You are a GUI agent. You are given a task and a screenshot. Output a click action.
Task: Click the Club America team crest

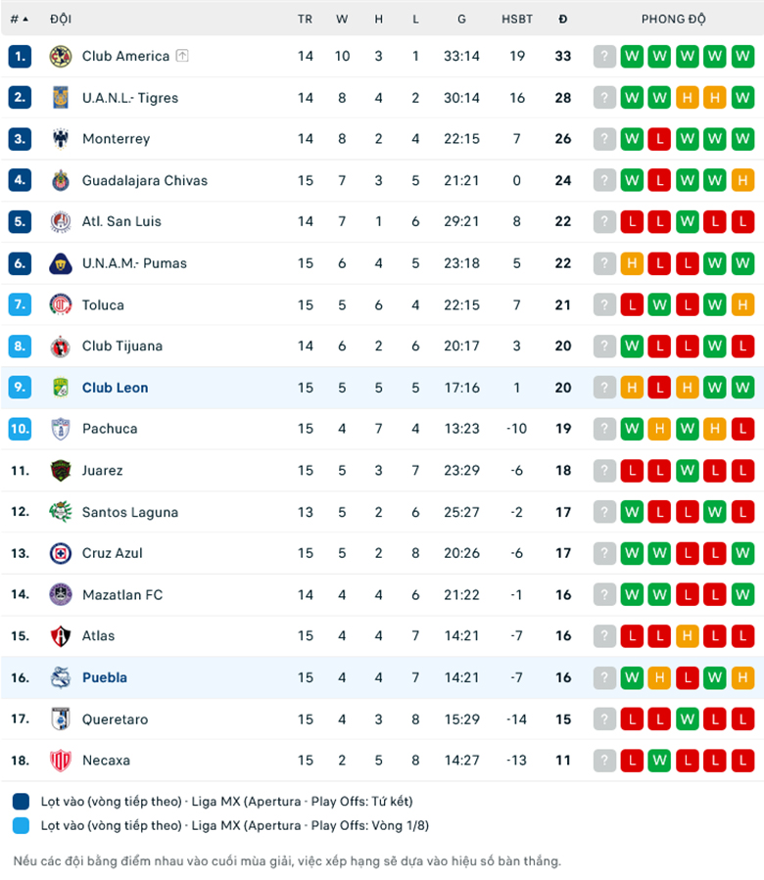tap(60, 56)
